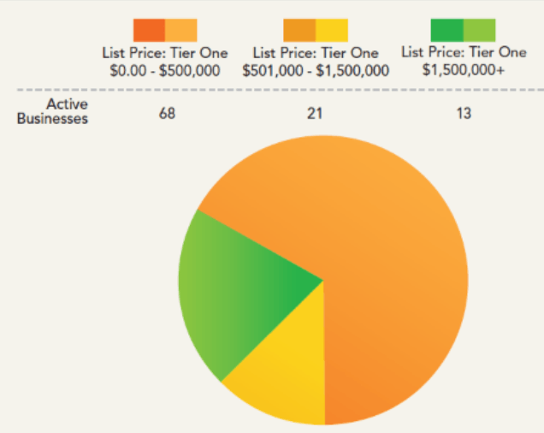Click the dark orange half of first legend swatch
The width and height of the screenshot is (544, 433).
149,30
